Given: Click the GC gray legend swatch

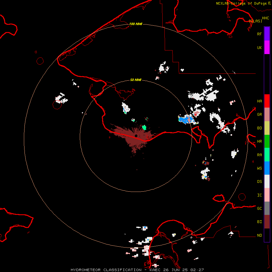Looking at the screenshot, I should [x=267, y=208].
